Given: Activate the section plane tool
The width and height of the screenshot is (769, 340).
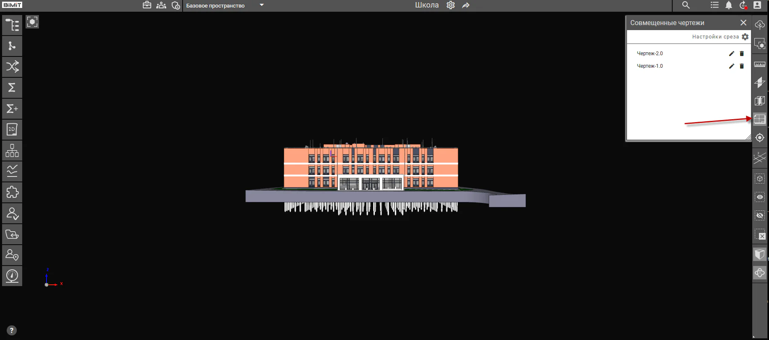Looking at the screenshot, I should [760, 82].
